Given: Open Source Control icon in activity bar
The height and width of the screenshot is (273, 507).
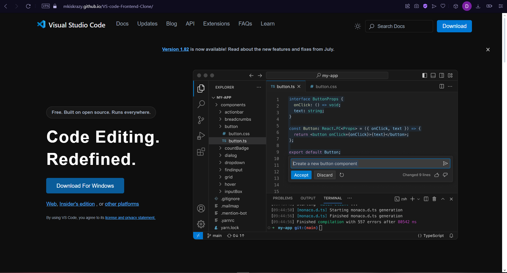Looking at the screenshot, I should tap(201, 120).
